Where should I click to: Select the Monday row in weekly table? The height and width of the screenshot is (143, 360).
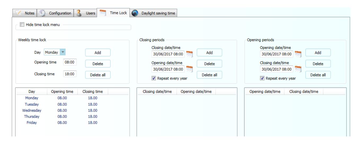(72, 98)
